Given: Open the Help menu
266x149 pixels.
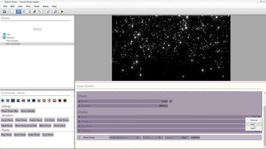Looking at the screenshot, I should (x=54, y=6).
